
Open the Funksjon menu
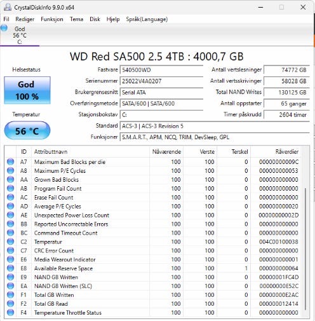(x=52, y=19)
